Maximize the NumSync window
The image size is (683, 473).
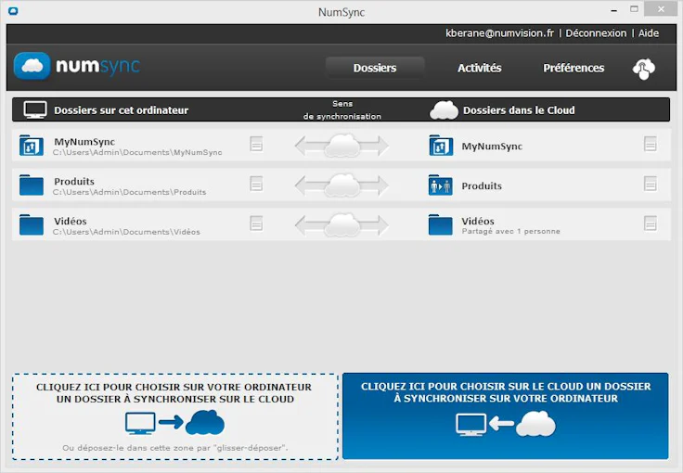point(634,9)
